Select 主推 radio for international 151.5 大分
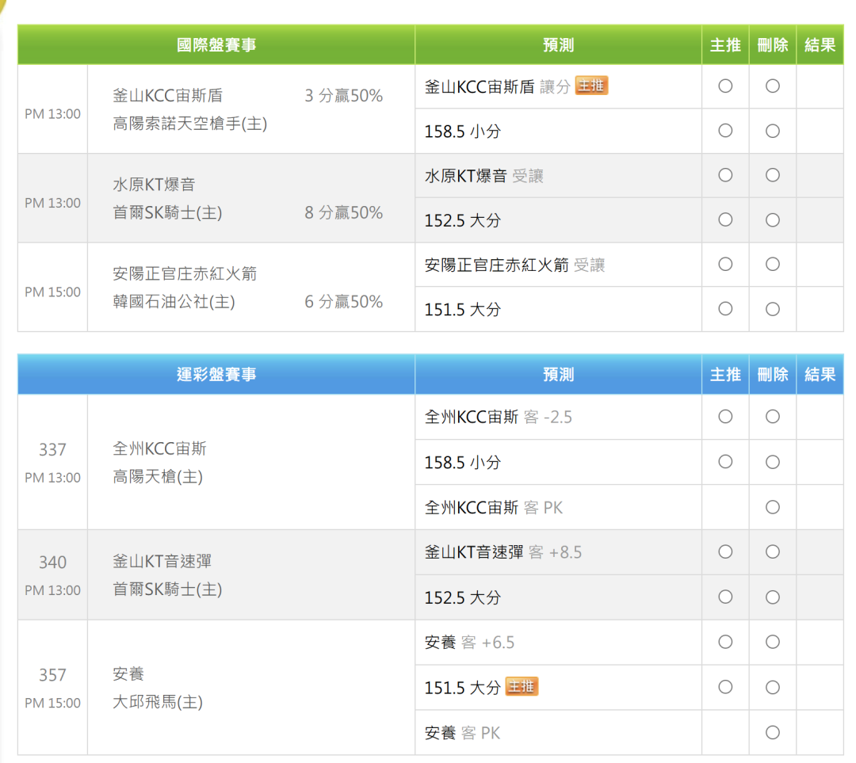The width and height of the screenshot is (856, 763). click(725, 309)
